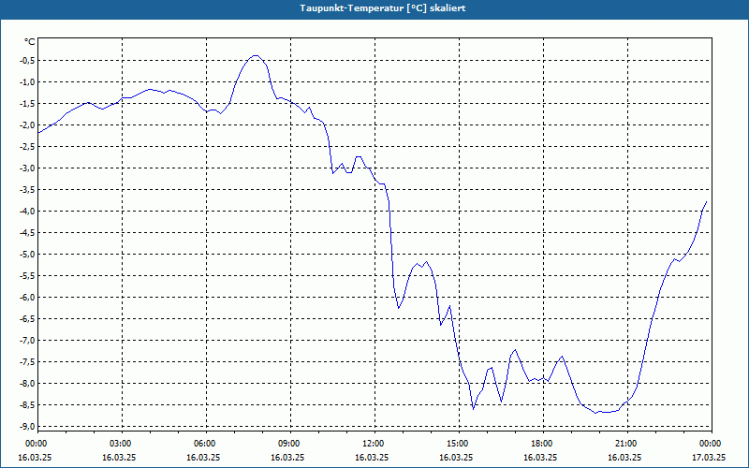Screen dimensions: 749x468
Task: Select the -6,5 y-axis tick label
Action: (27, 318)
